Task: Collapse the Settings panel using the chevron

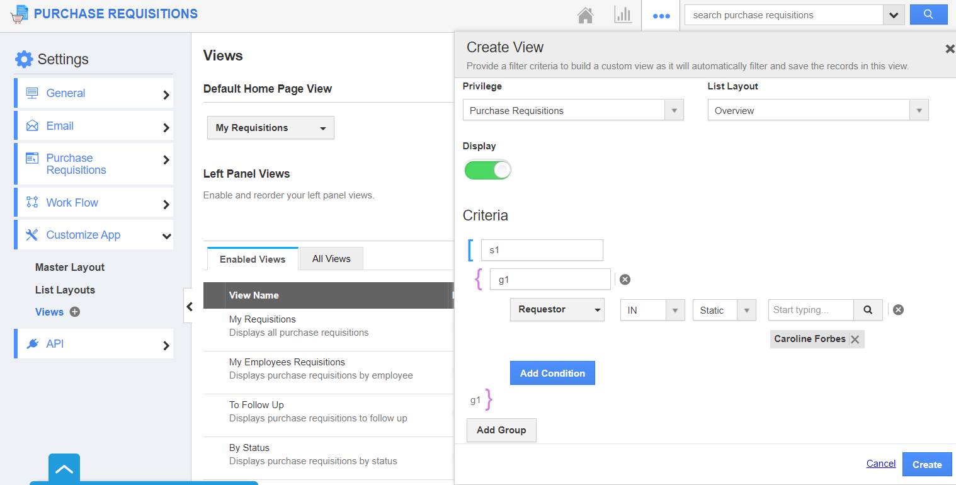Action: click(190, 306)
